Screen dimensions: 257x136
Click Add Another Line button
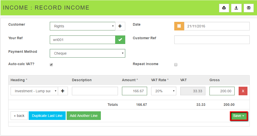click(x=83, y=116)
